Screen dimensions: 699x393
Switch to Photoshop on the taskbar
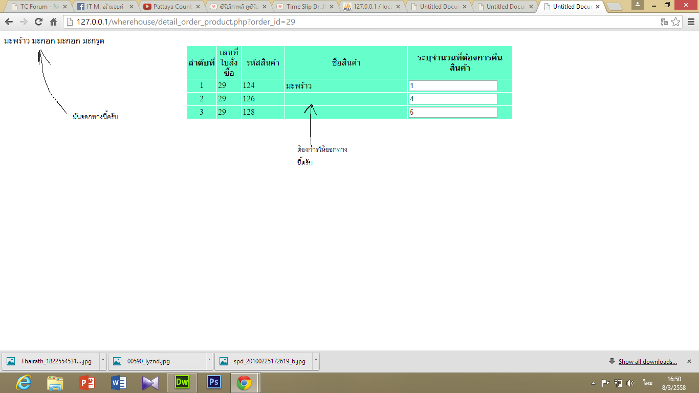pyautogui.click(x=213, y=382)
